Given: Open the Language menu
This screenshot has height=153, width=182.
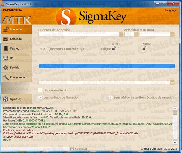Looking at the screenshot, I should click(172, 10).
